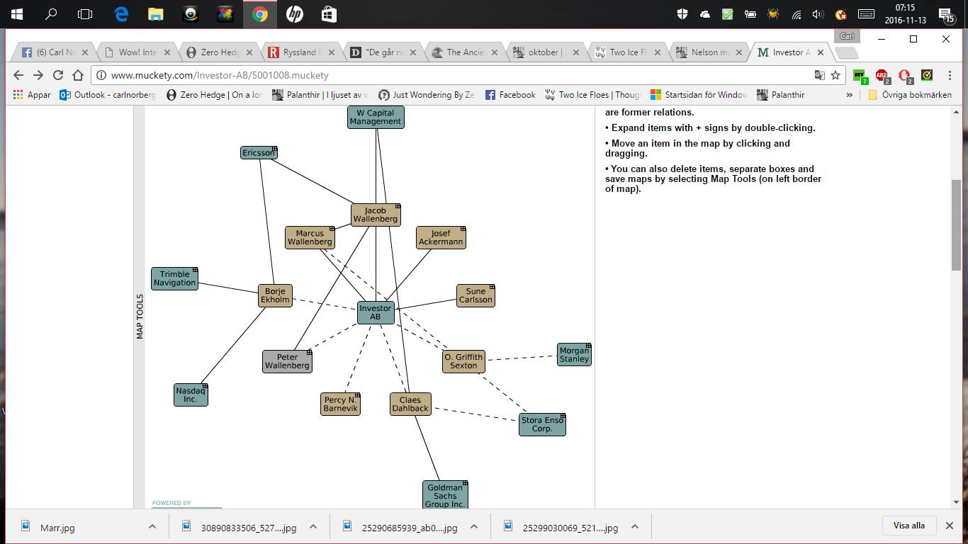The height and width of the screenshot is (544, 968).
Task: Select the Jacob Wallenberg node
Action: [x=375, y=215]
